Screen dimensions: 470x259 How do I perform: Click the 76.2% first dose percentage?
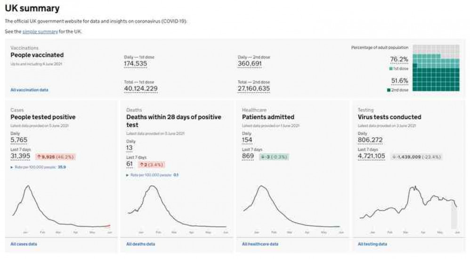tap(399, 59)
